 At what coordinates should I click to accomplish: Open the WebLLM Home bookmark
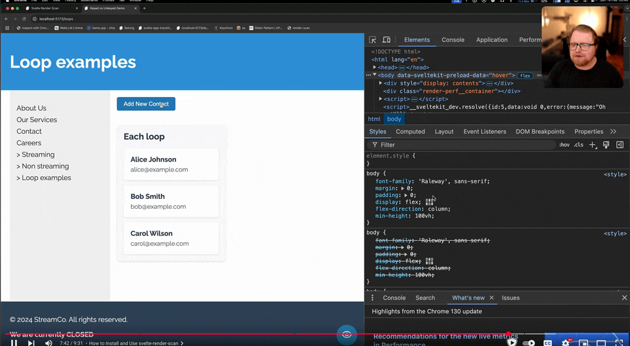pyautogui.click(x=69, y=28)
